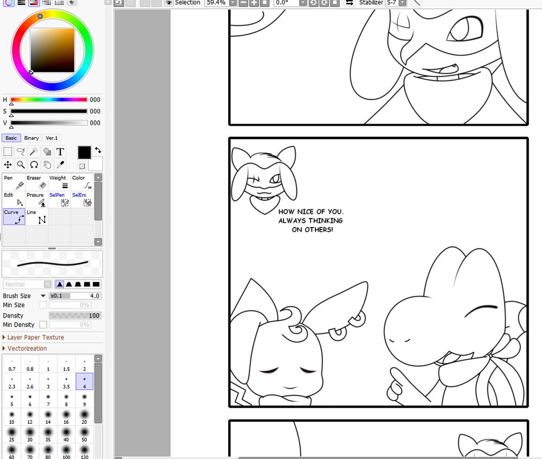This screenshot has height=459, width=542.
Task: Pick brush size preset 2.3
Action: (x=12, y=382)
